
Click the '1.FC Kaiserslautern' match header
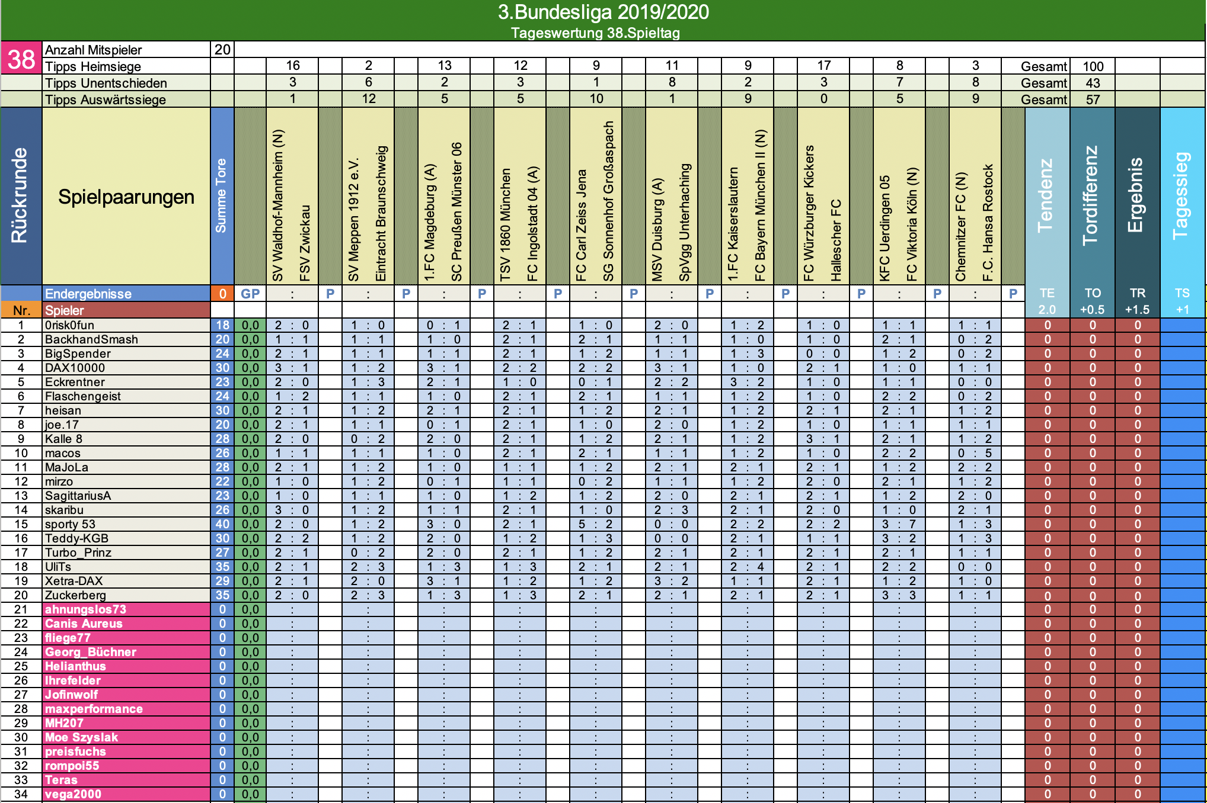733,224
